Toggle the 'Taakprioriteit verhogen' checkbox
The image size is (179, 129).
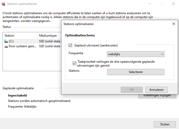point(75,63)
